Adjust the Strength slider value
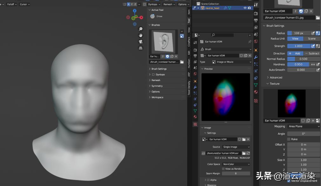 pos(299,46)
